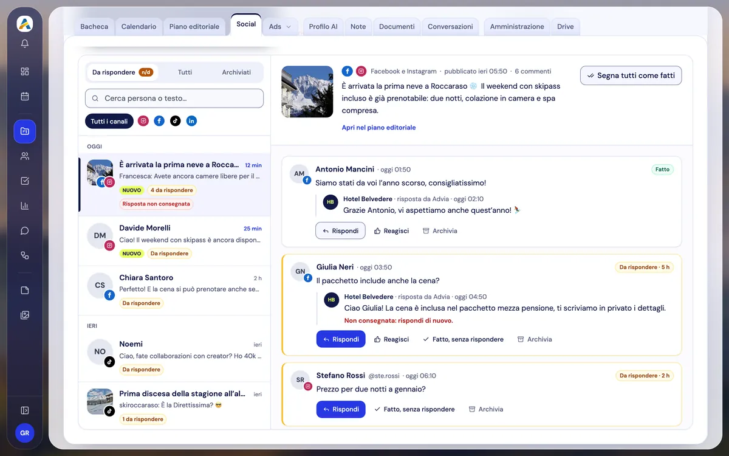Open the È arrivata la prima neve conversation

click(x=175, y=185)
